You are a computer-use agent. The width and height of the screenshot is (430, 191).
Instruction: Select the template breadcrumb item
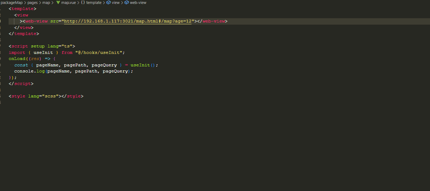(94, 2)
